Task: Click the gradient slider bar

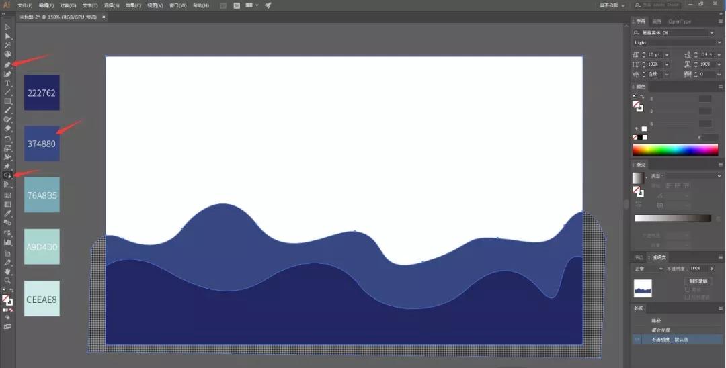Action: pos(672,218)
